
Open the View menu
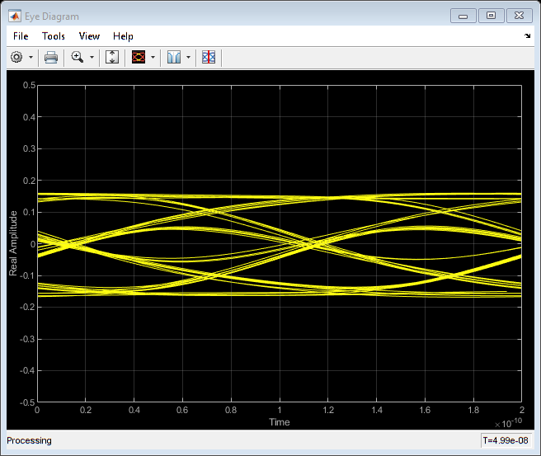click(x=89, y=36)
